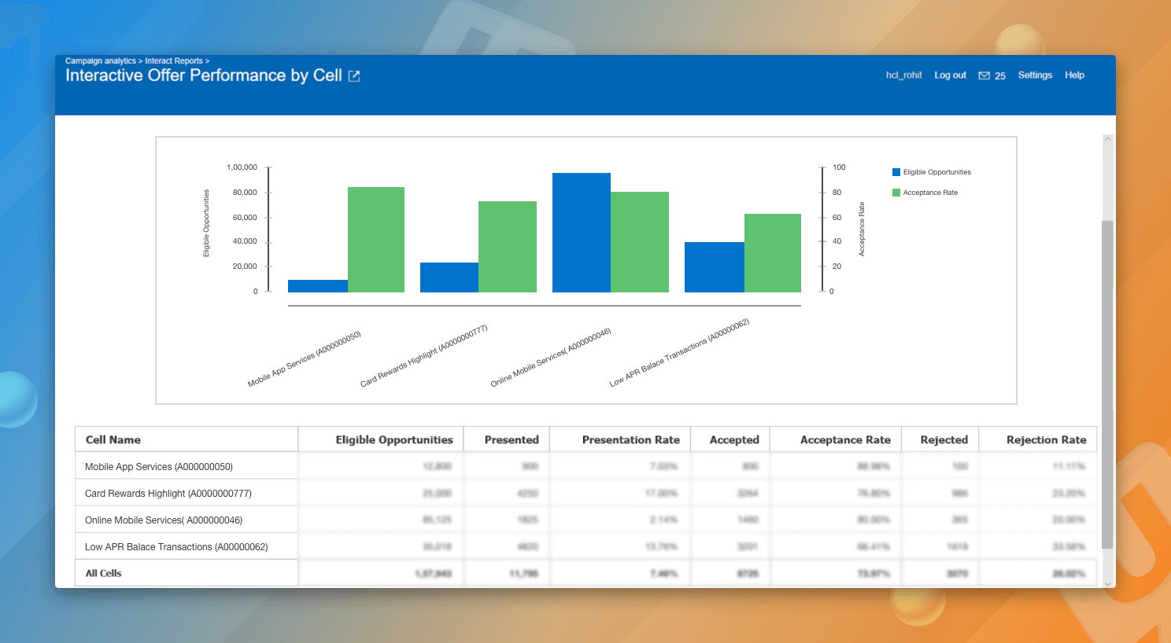Click the hcl_rohit username
This screenshot has width=1171, height=643.
tap(903, 75)
